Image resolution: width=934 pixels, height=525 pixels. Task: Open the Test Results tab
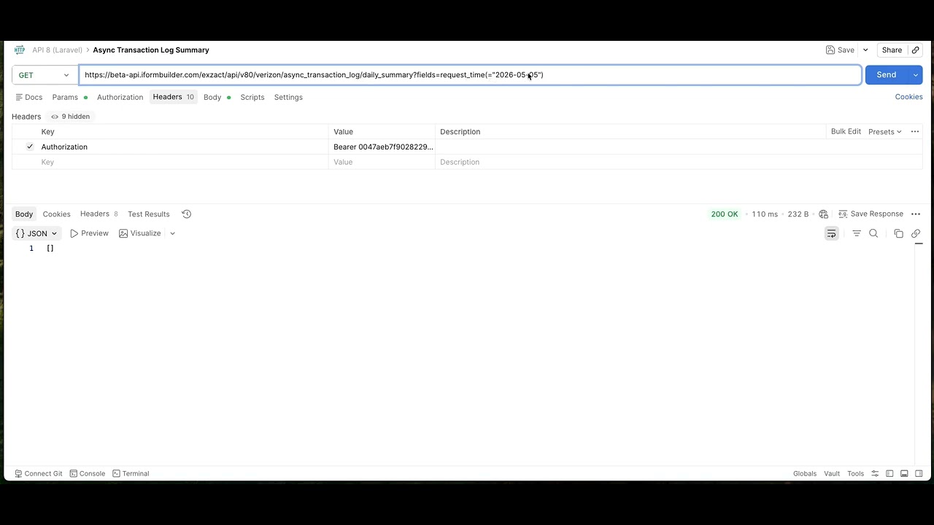(x=149, y=214)
